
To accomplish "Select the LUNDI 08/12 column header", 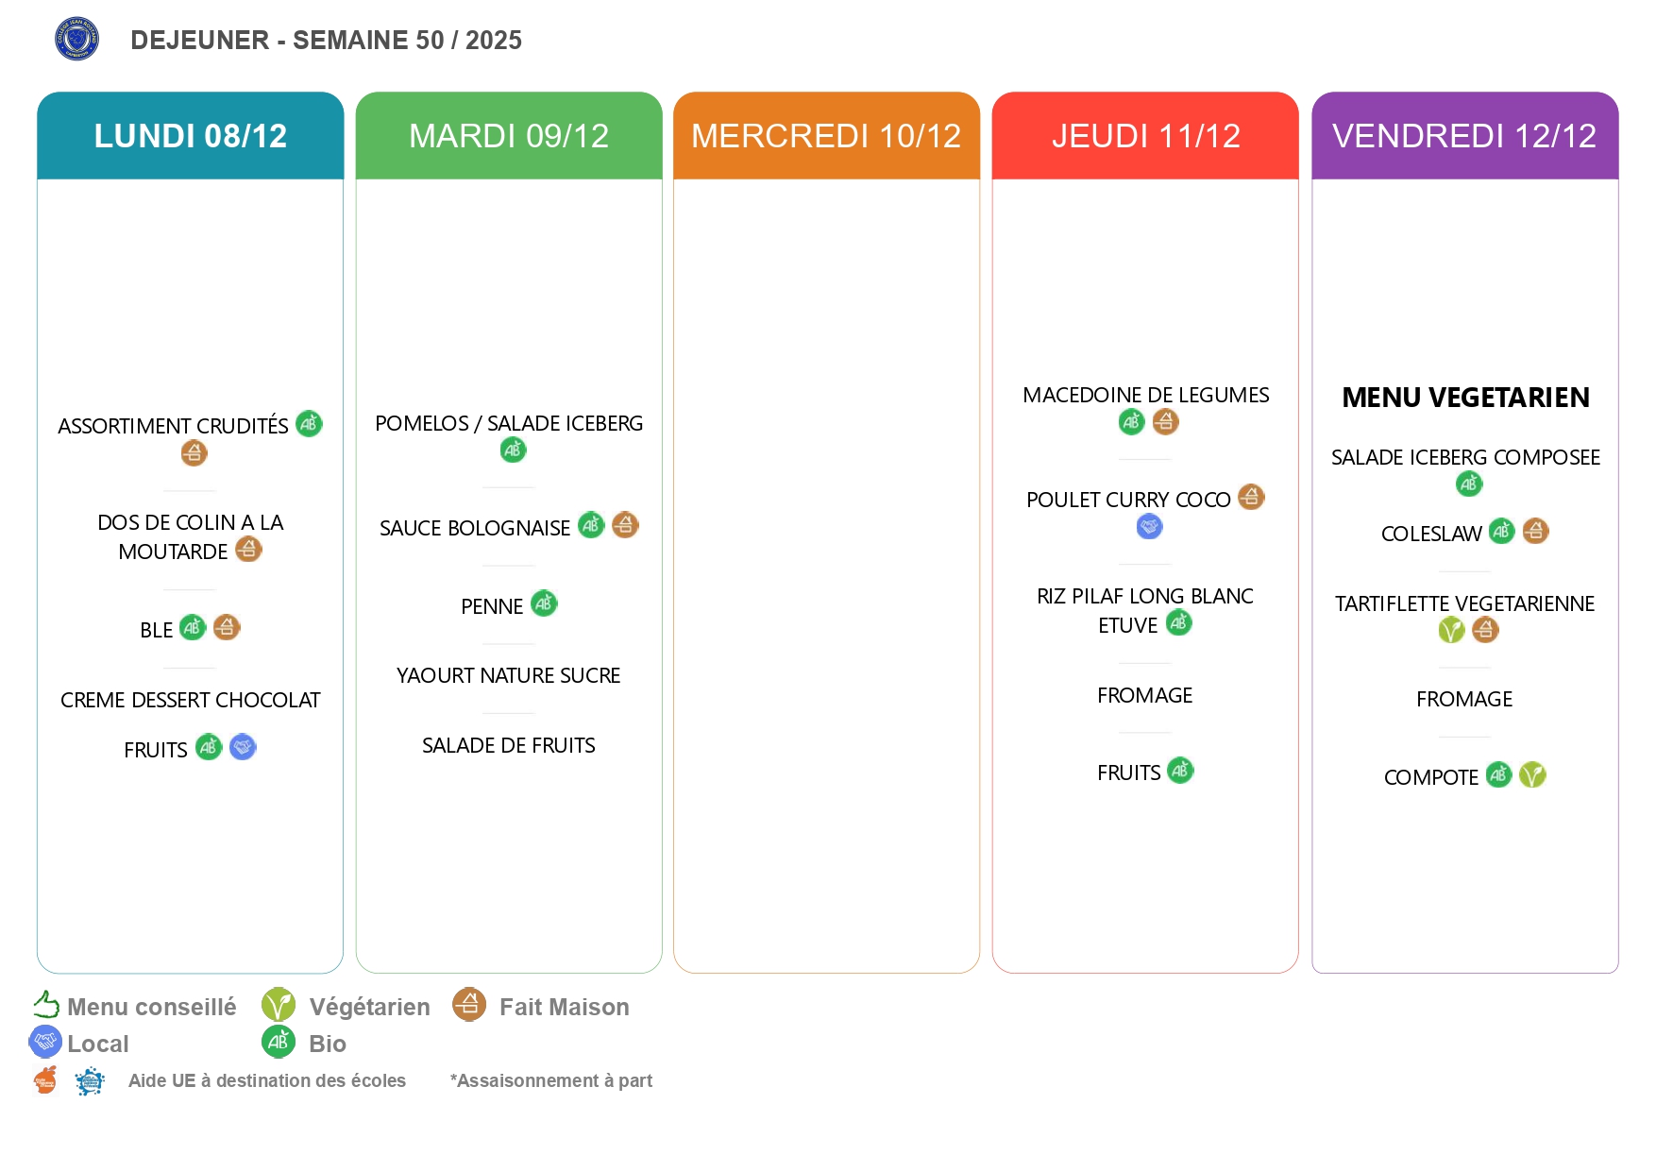I will pos(190,136).
